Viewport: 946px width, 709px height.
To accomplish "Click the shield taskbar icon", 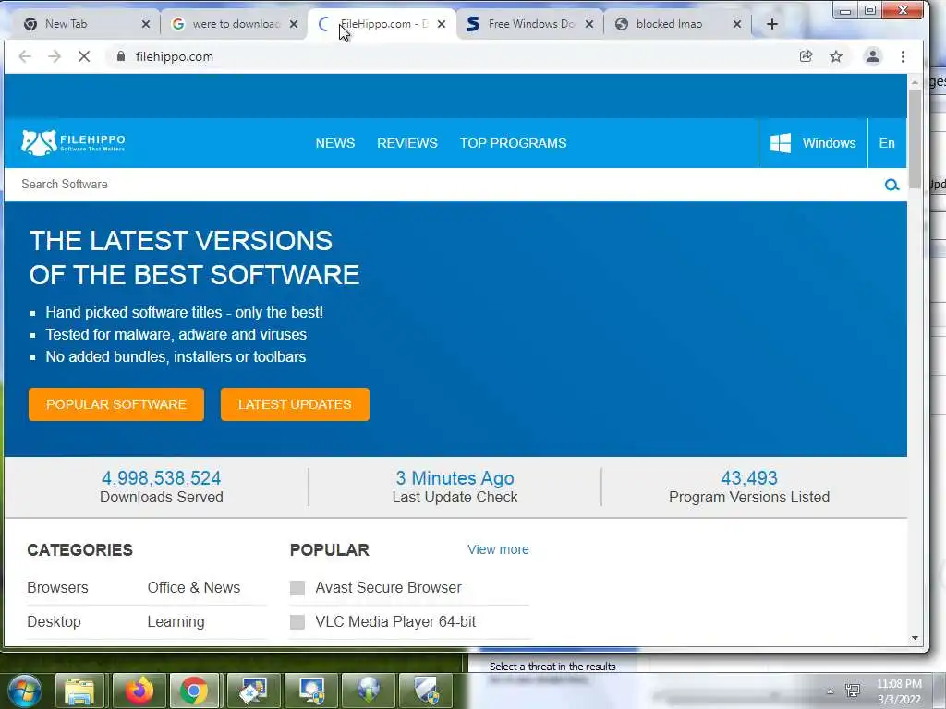I will coord(428,691).
